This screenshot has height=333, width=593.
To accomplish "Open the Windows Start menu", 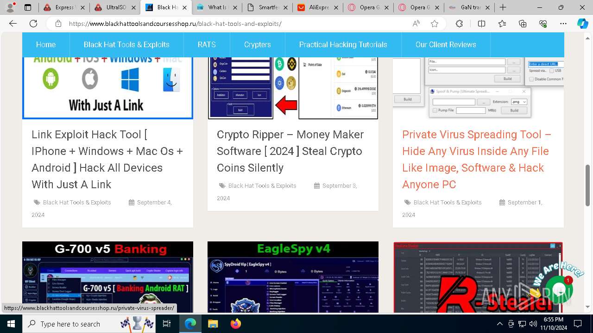I will (11, 324).
